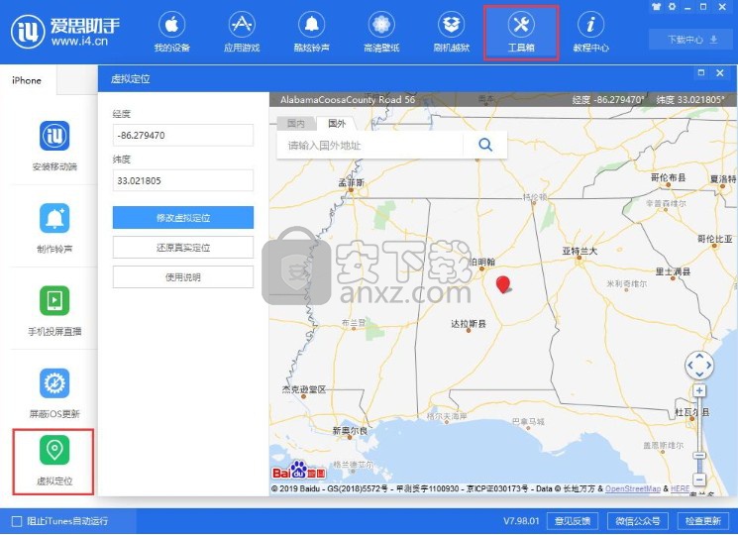Zoom in with map plus button
The height and width of the screenshot is (535, 738).
point(699,390)
